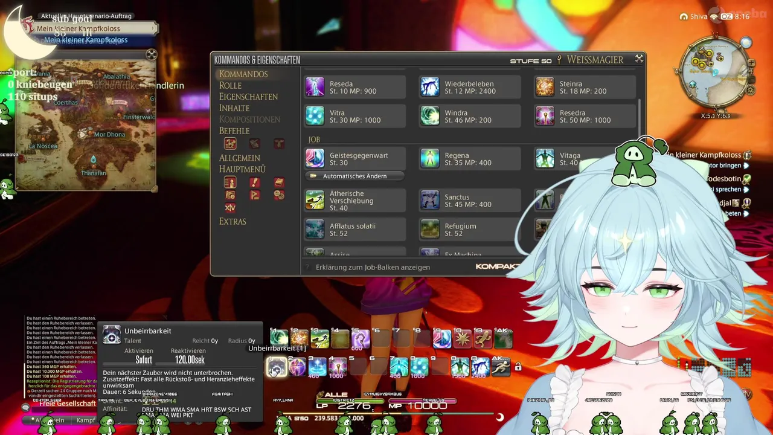Click the first icon under Befehle
Viewport: 773px width, 435px height.
point(230,143)
